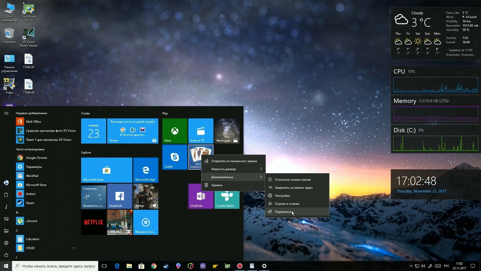
Task: Click the Power icon in Start sidebar
Action: pos(6,255)
